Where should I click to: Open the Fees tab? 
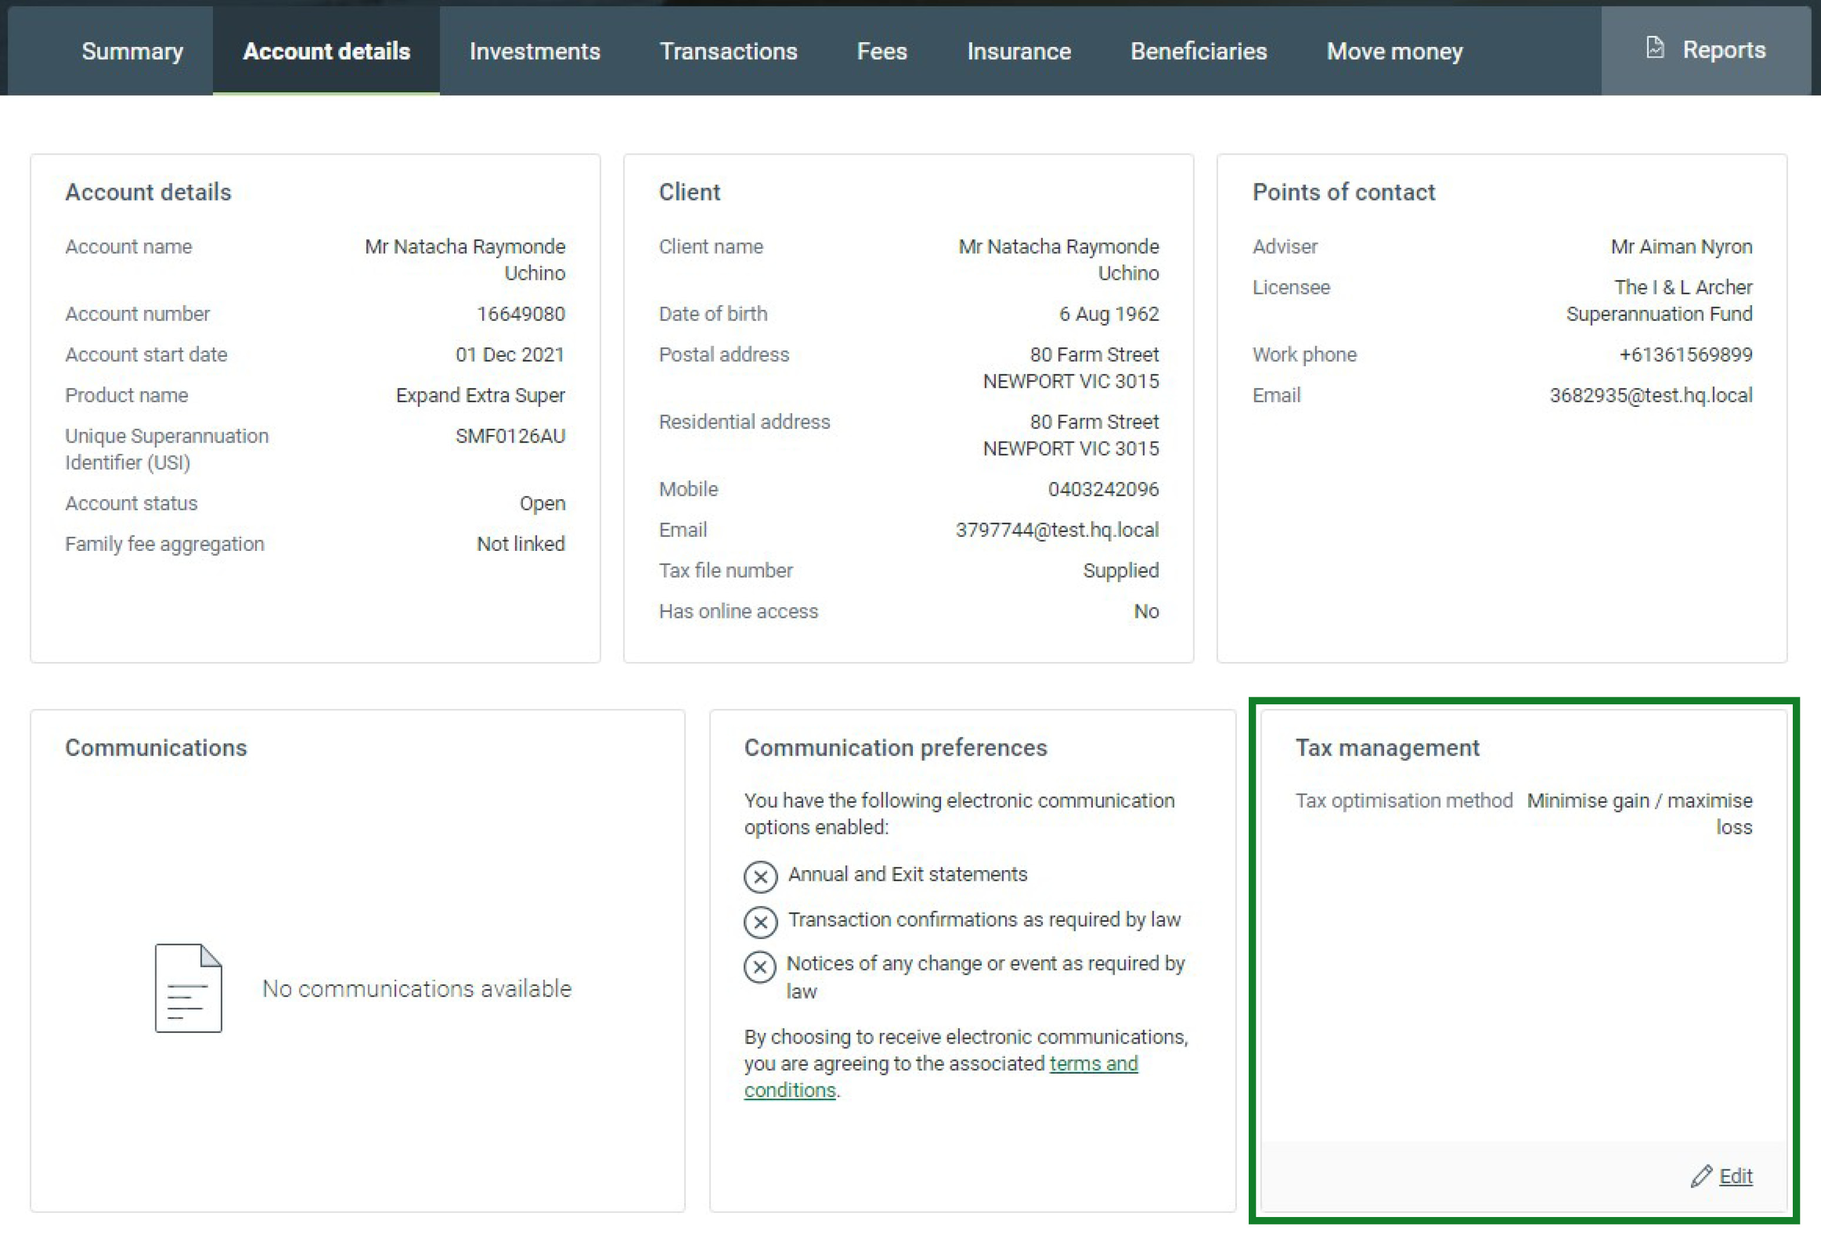pyautogui.click(x=882, y=51)
